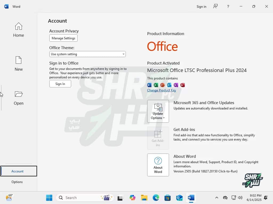Open the weather widget showing 68°
The width and height of the screenshot is (273, 204).
[x=9, y=198]
